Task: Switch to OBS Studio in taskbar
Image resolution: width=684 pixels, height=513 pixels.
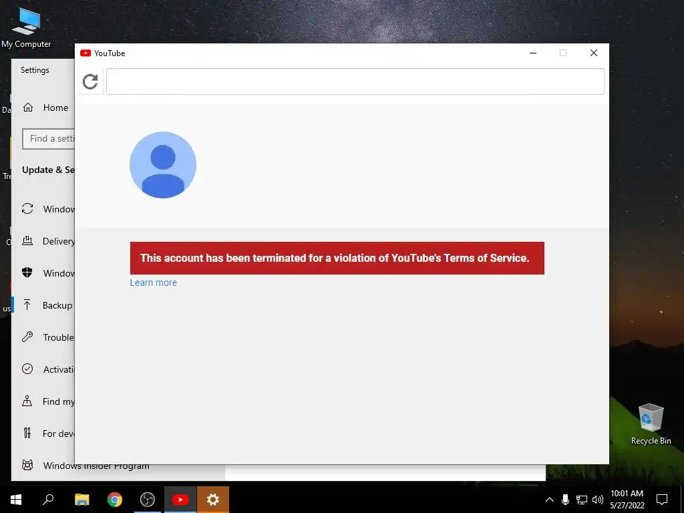Action: click(x=148, y=500)
